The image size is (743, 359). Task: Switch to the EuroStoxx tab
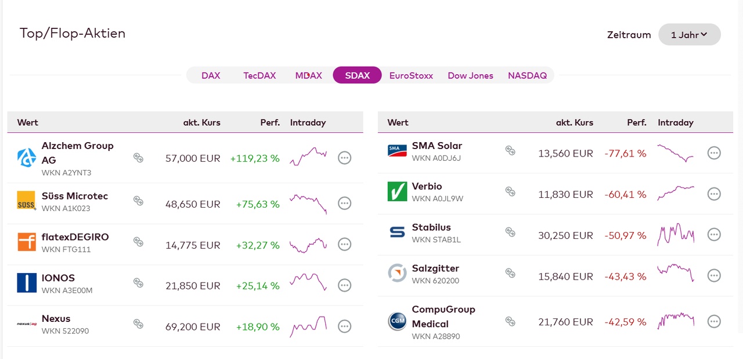coord(411,75)
